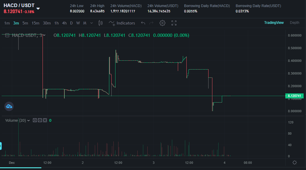Click Borrowing Daily Rate(HACD) 0.0055%
This screenshot has height=170, width=306.
pyautogui.click(x=191, y=11)
